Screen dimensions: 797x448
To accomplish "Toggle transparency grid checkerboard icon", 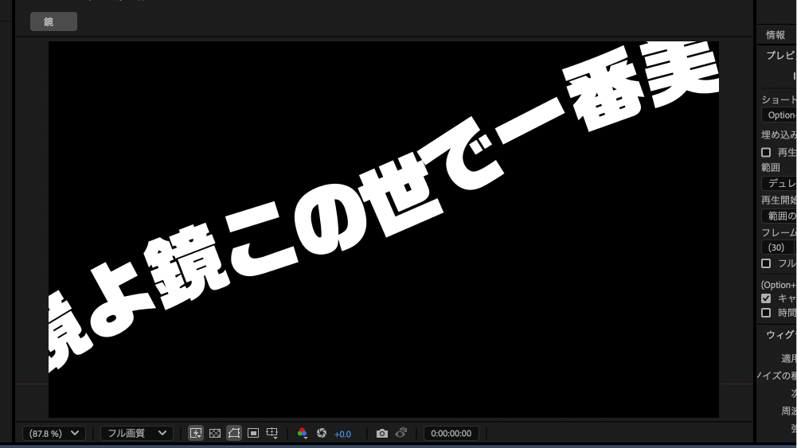I will click(x=215, y=433).
